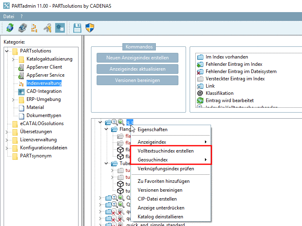The width and height of the screenshot is (302, 226).
Task: Click the Neuen Anzeigeindex erstellen button
Action: click(x=138, y=58)
